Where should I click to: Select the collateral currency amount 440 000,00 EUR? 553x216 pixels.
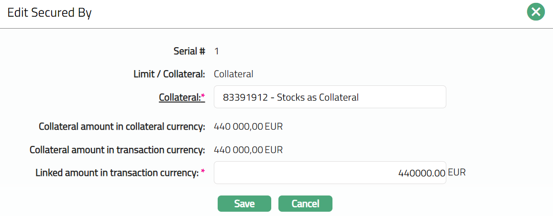(248, 126)
